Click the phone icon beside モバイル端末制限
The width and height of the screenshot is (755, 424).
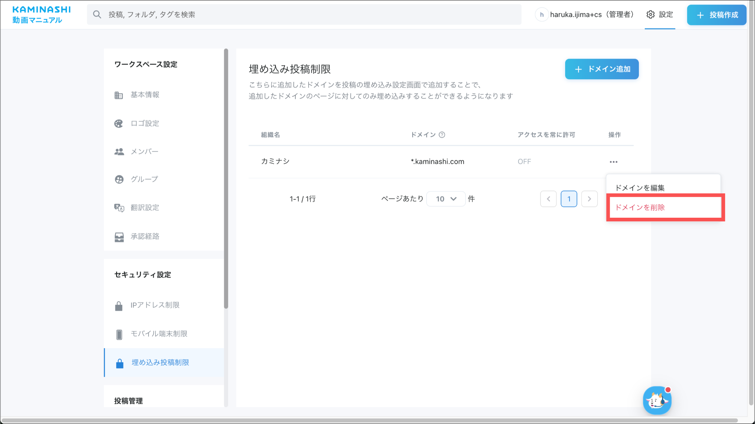119,334
